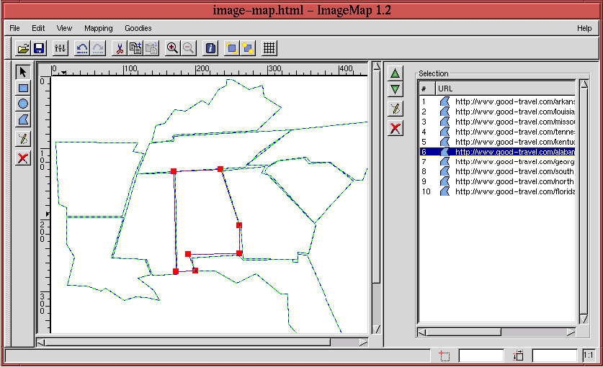Open the Mapping menu

[98, 28]
